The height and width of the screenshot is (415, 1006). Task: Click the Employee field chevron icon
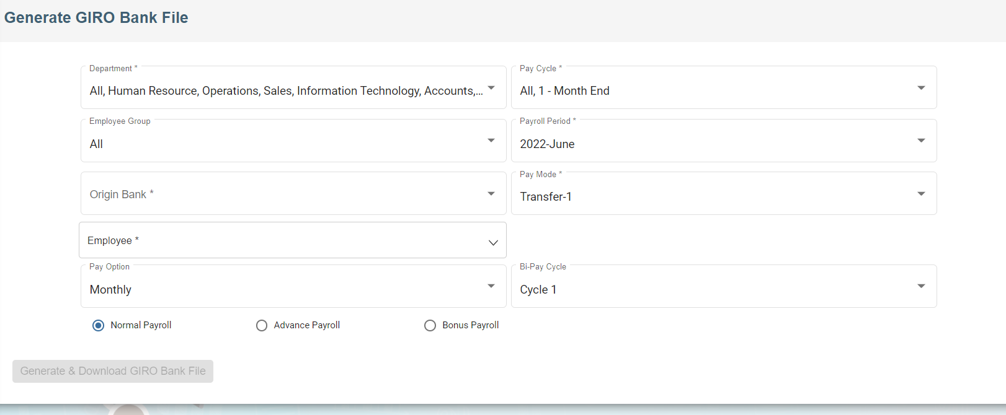493,243
